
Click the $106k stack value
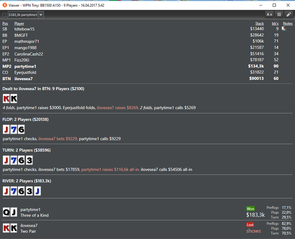point(258,41)
